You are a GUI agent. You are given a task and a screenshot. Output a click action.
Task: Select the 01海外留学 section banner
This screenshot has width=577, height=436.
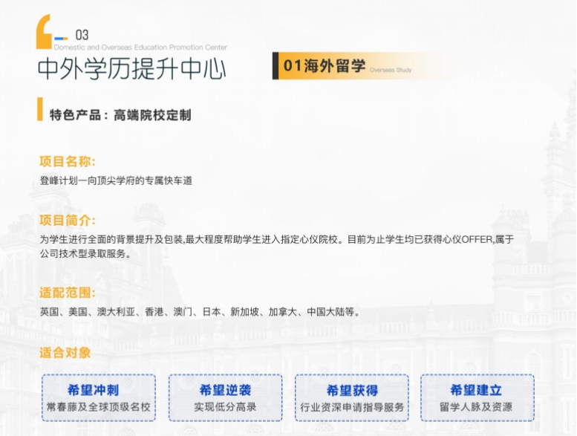(361, 66)
